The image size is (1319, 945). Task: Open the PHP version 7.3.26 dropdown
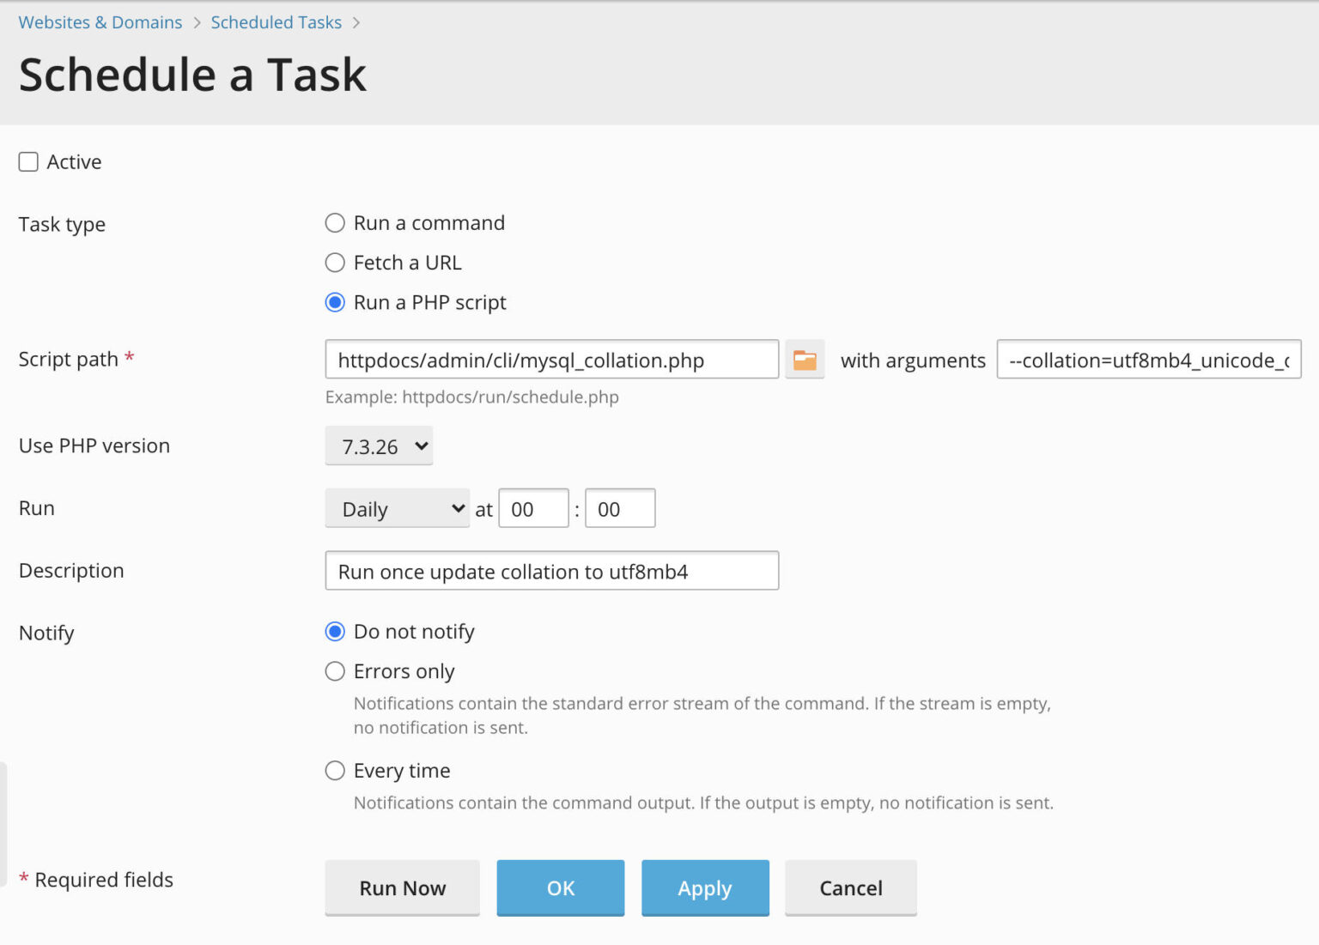click(x=379, y=446)
